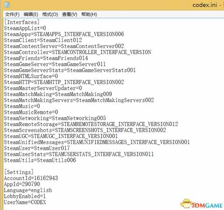Screen dimensions: 224x210
Task: Click the [Settings] section header
Action: [x=19, y=172]
